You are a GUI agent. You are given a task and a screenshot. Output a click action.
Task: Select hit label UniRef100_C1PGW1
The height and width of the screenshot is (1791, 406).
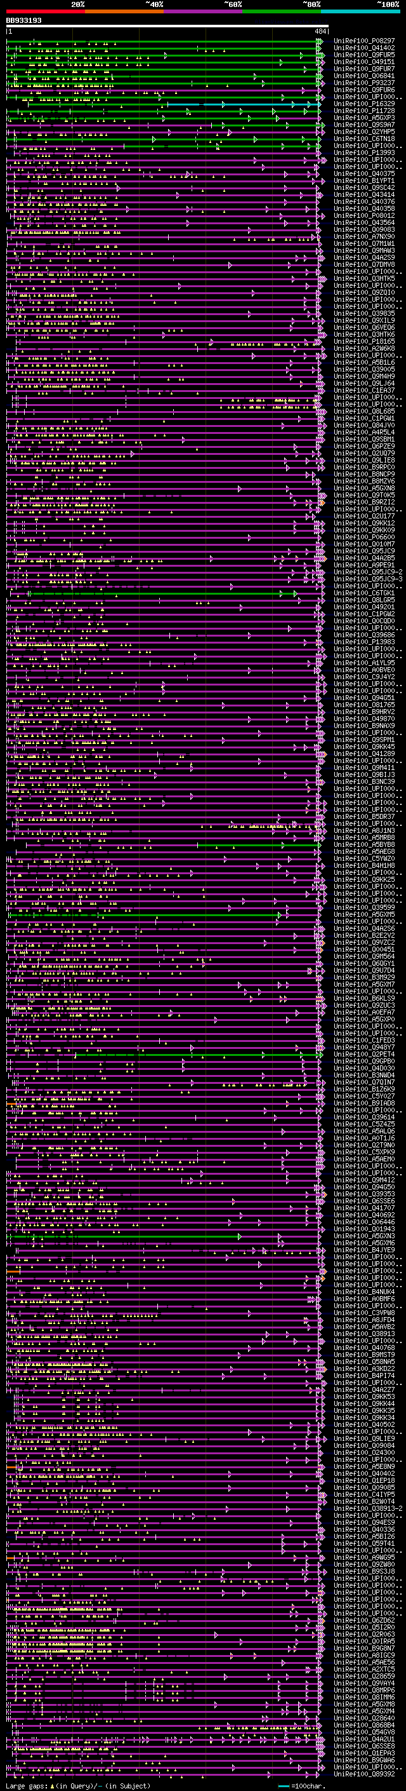coord(364,419)
